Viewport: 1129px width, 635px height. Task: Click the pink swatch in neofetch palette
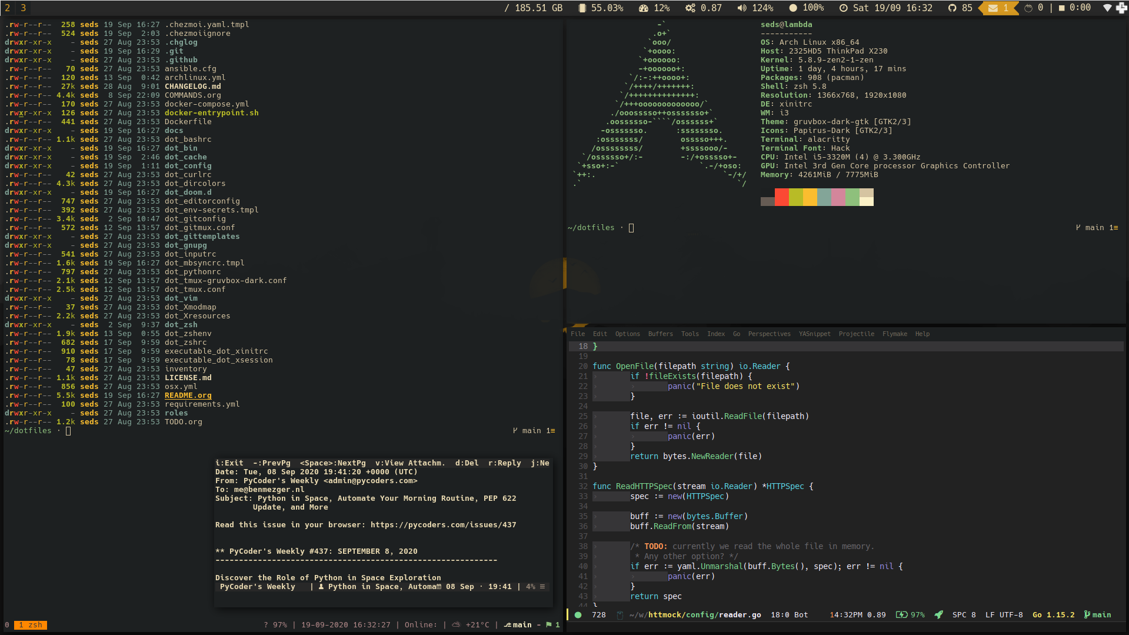[838, 197]
